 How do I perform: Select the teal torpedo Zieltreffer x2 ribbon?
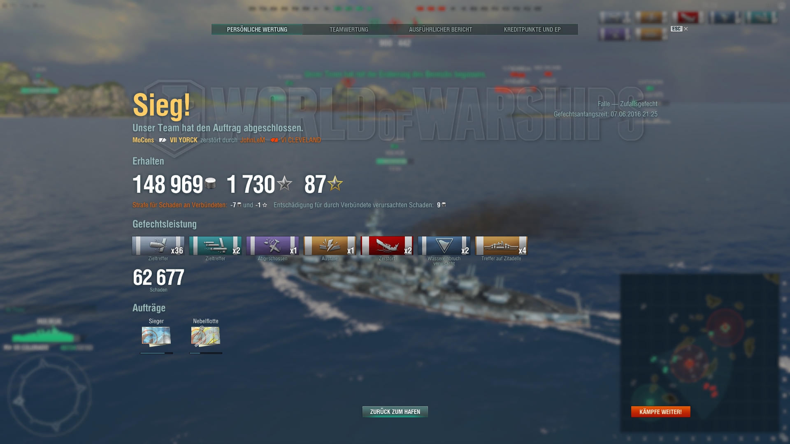215,245
